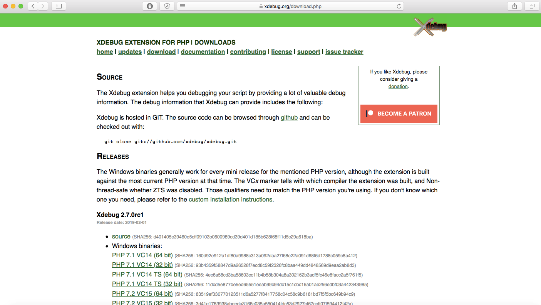Click the Source heading
This screenshot has width=541, height=305.
click(x=109, y=77)
